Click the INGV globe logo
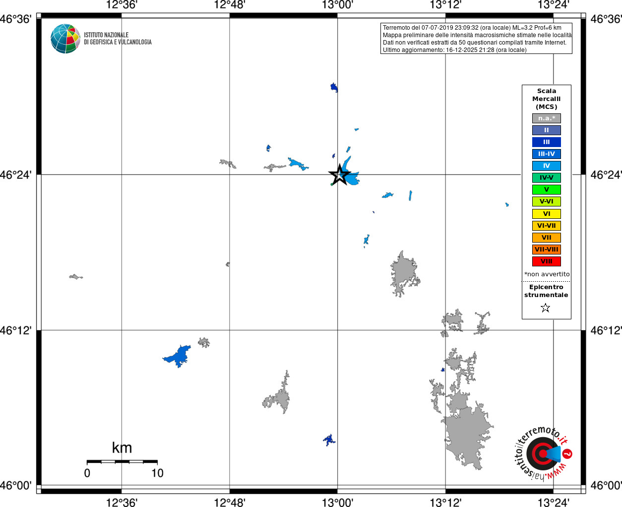Screen dimensions: 622x507 pyautogui.click(x=65, y=39)
